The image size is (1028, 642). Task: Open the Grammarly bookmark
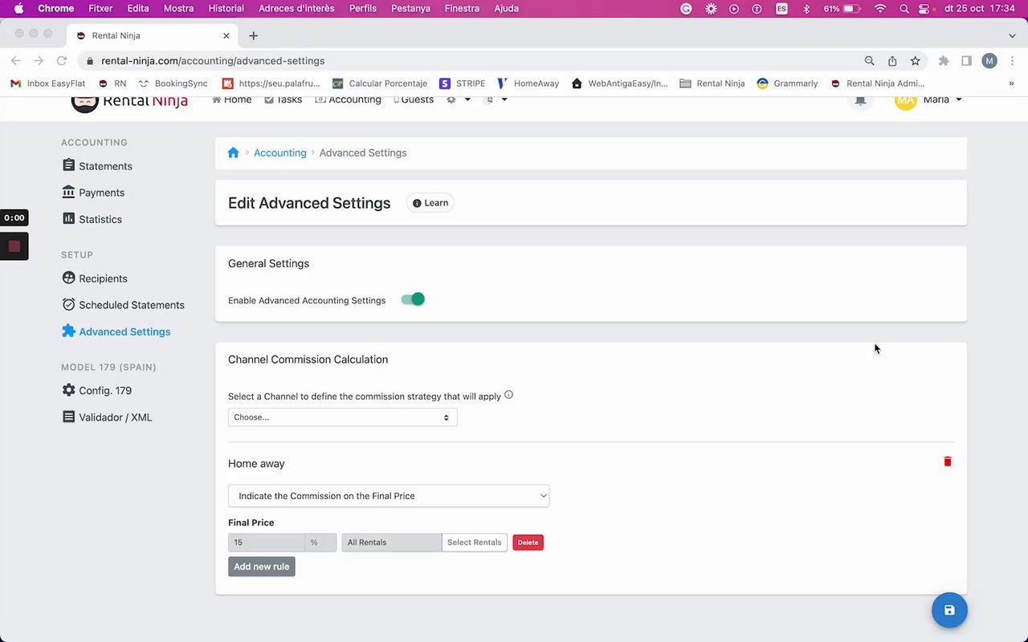pos(787,83)
